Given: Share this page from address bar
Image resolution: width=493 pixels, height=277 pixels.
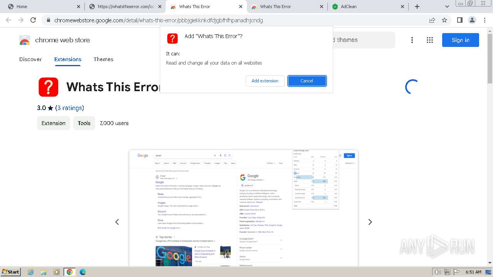Looking at the screenshot, I should click(x=432, y=20).
